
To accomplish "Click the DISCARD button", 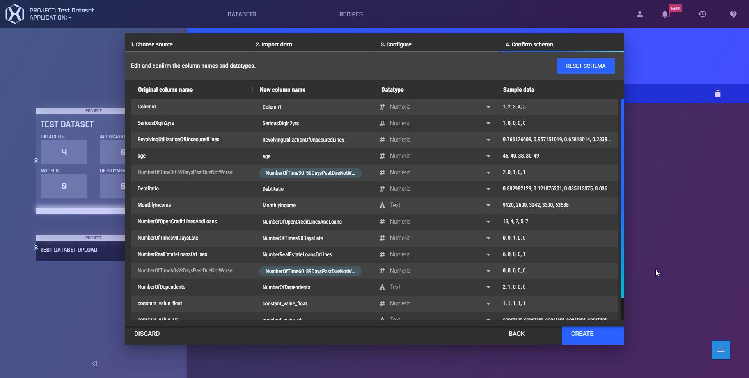I will (x=147, y=334).
